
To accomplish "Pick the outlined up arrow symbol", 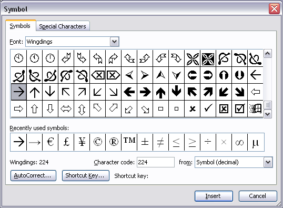I will coord(35,109).
